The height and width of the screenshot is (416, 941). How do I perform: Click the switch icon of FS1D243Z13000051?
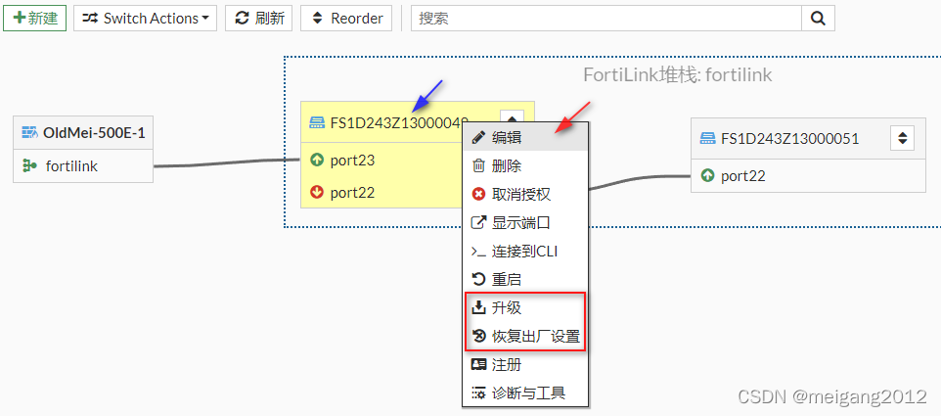coord(708,139)
